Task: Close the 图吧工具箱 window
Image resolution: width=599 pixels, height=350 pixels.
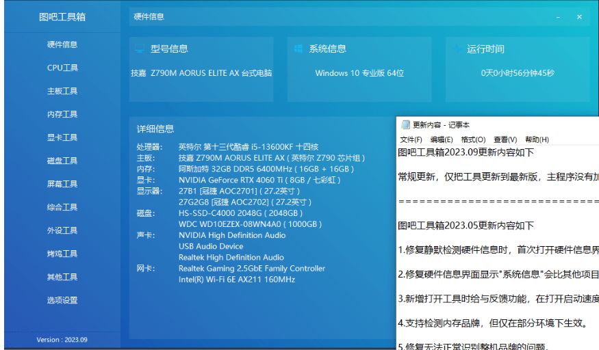Action: (x=580, y=17)
